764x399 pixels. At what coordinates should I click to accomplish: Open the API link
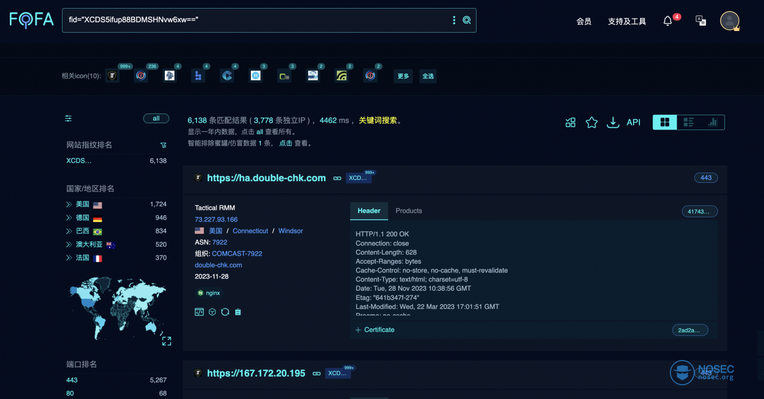pyautogui.click(x=634, y=122)
